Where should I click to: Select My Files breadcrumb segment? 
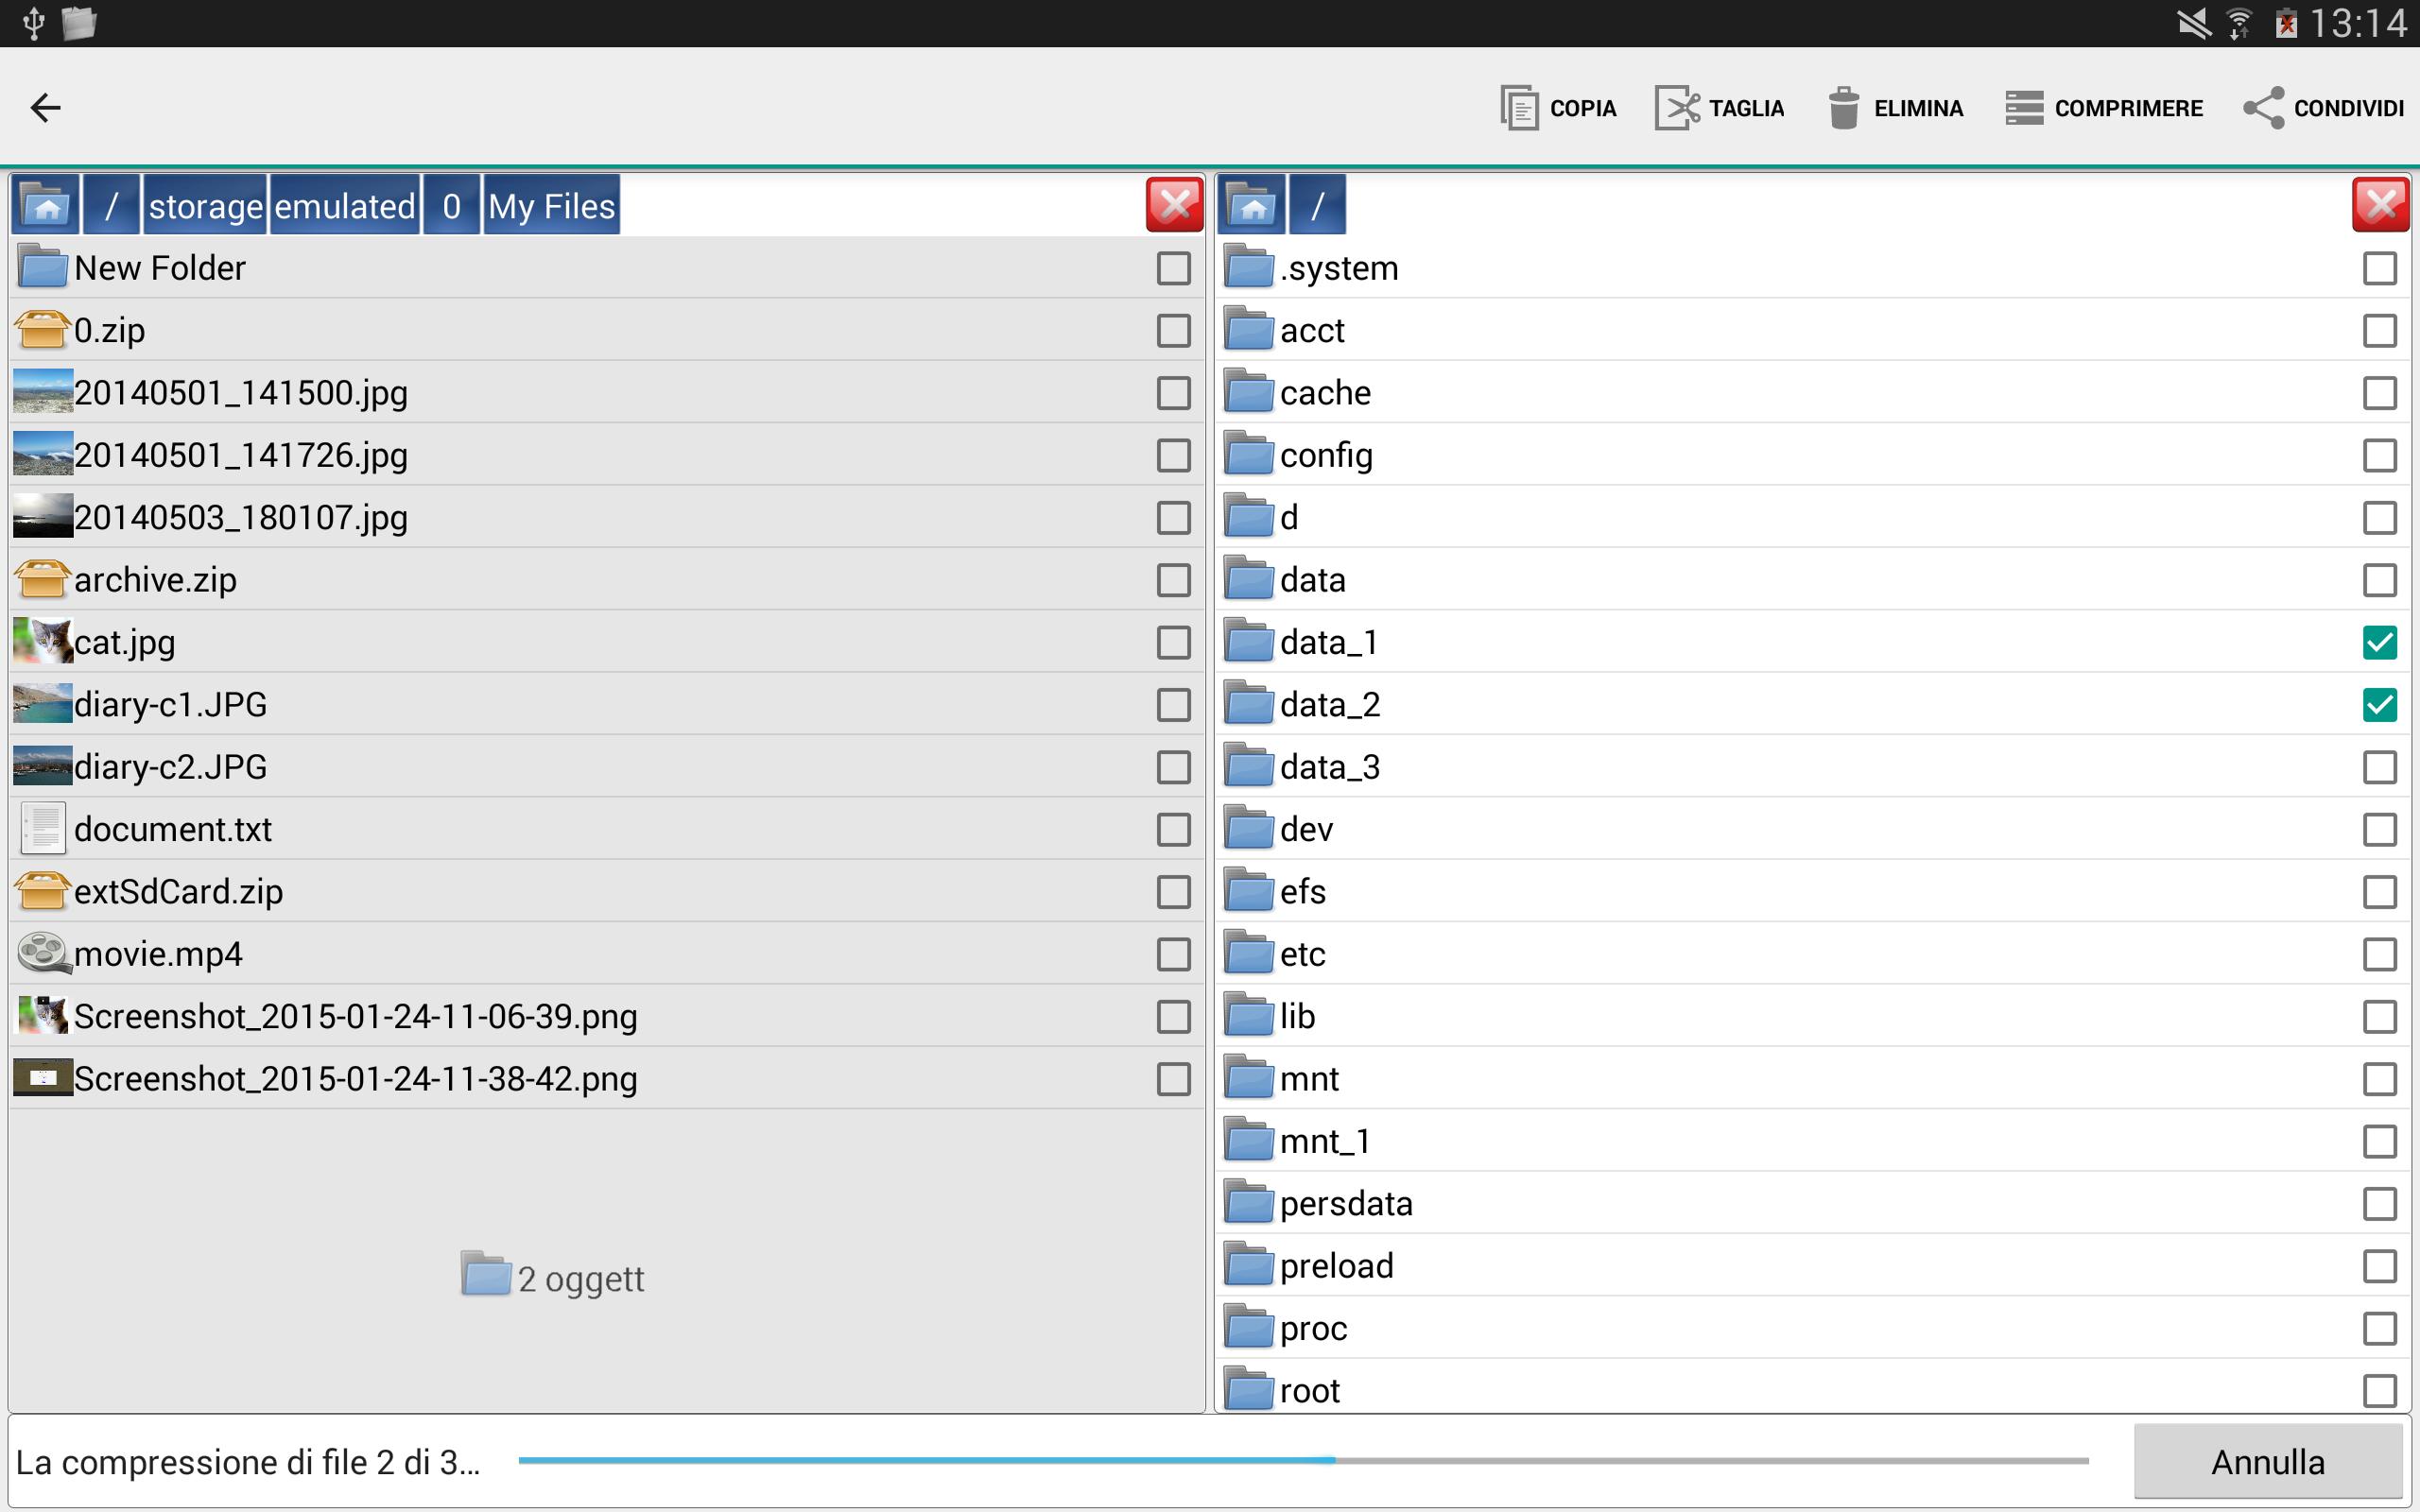(551, 205)
